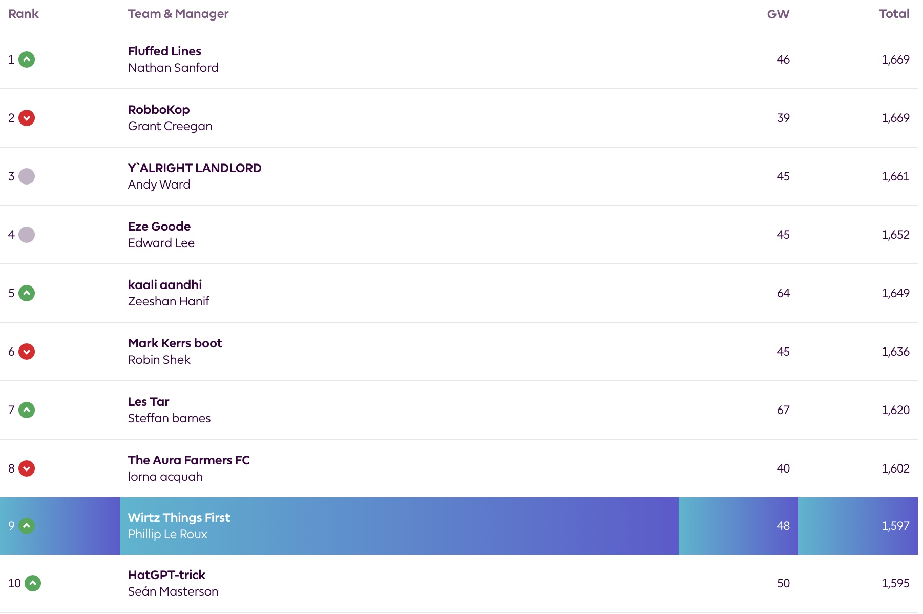Open The Aura Farmers FC team

pos(189,460)
